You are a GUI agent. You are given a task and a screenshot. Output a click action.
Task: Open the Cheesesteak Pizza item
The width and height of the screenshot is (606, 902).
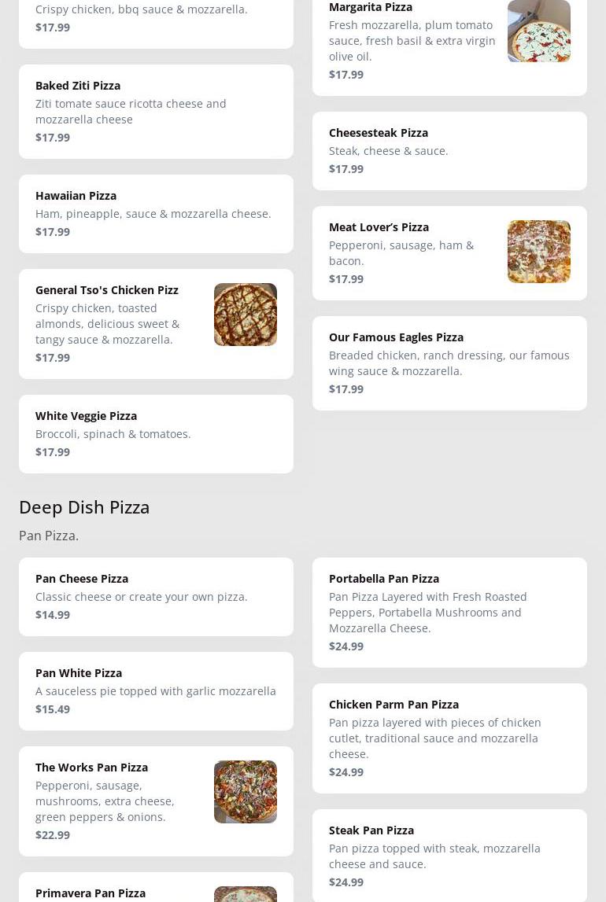(x=449, y=150)
